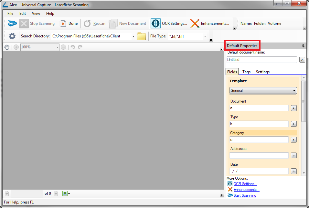The height and width of the screenshot is (208, 309).
Task: Click the Done toolbar button
Action: click(x=69, y=24)
